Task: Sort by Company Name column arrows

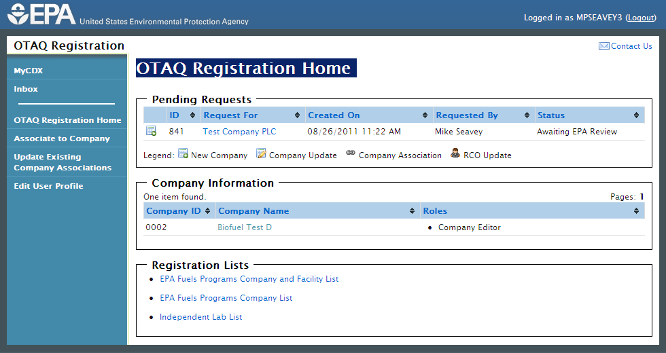Action: click(412, 211)
